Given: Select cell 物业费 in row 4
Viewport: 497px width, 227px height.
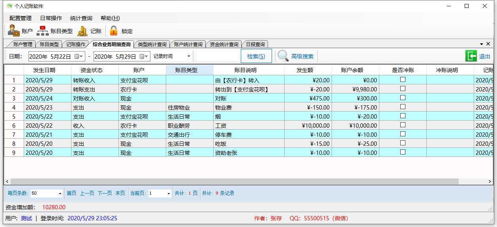Looking at the screenshot, I should coord(249,107).
